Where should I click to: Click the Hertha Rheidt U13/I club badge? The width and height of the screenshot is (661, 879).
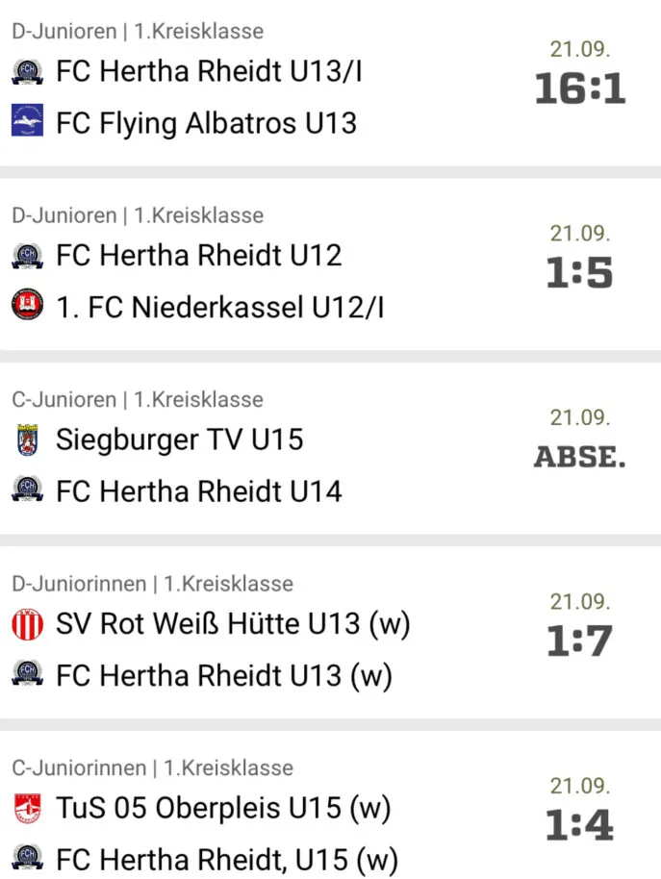(28, 72)
